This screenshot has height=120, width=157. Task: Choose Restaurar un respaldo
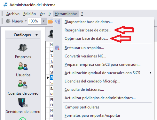click(x=84, y=48)
